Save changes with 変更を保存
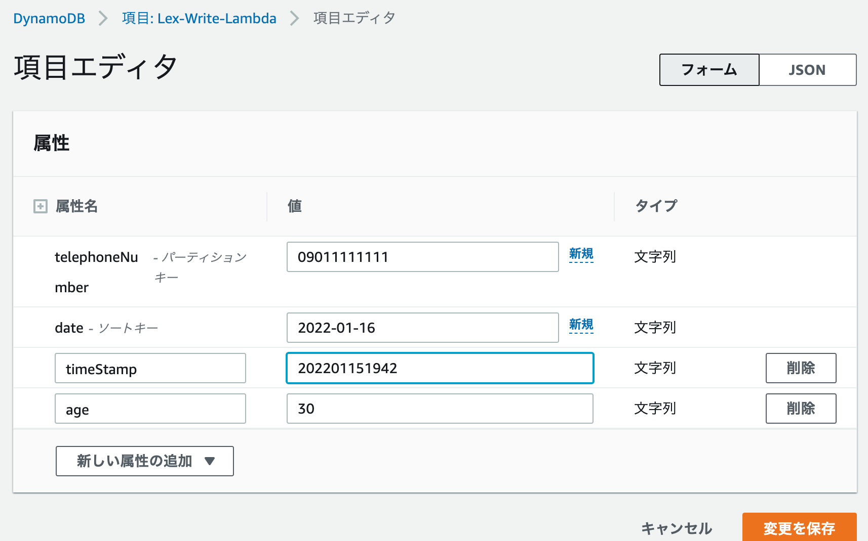This screenshot has width=868, height=541. [798, 528]
